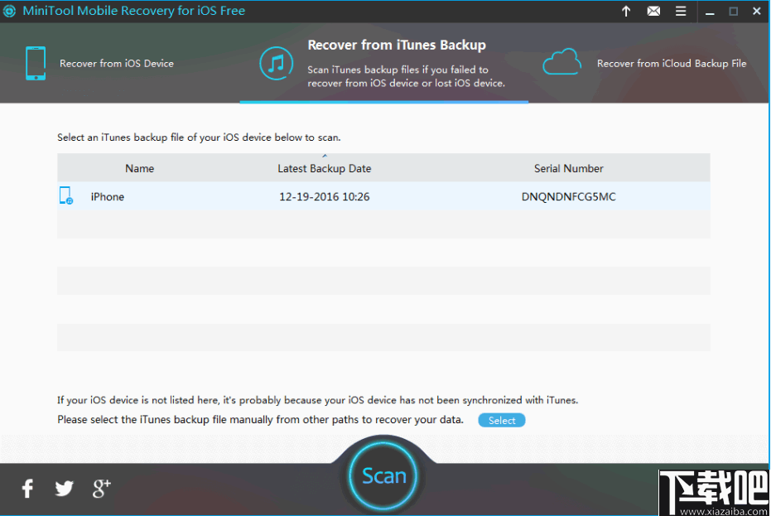This screenshot has width=771, height=516.
Task: Click the MiniTool logo in the title bar
Action: pos(11,11)
